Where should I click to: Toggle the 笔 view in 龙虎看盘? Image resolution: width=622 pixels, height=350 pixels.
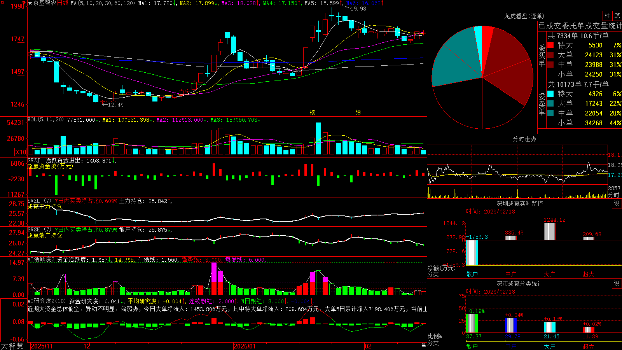pos(617,16)
